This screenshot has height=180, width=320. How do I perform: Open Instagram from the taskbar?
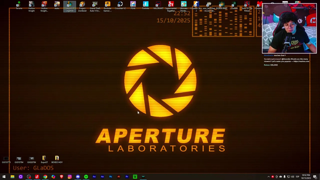pyautogui.click(x=70, y=177)
